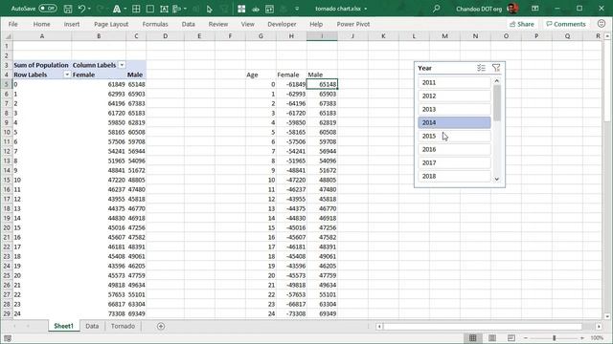Click the text box icon in toolbar
613x344 pixels.
[x=164, y=9]
